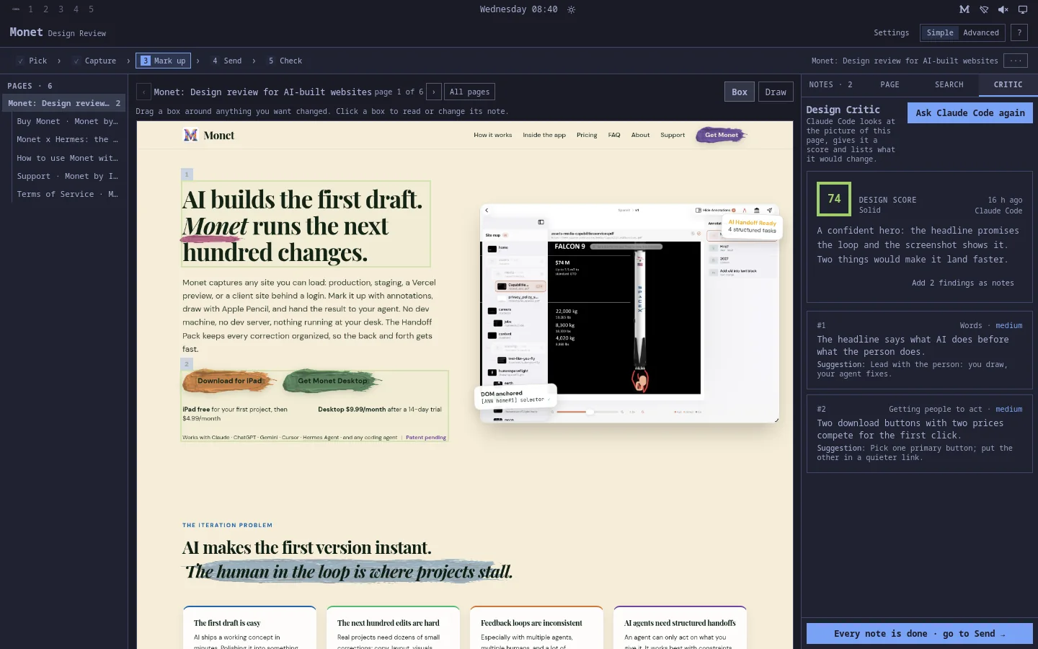Open the three-dots more menu

pyautogui.click(x=1016, y=61)
